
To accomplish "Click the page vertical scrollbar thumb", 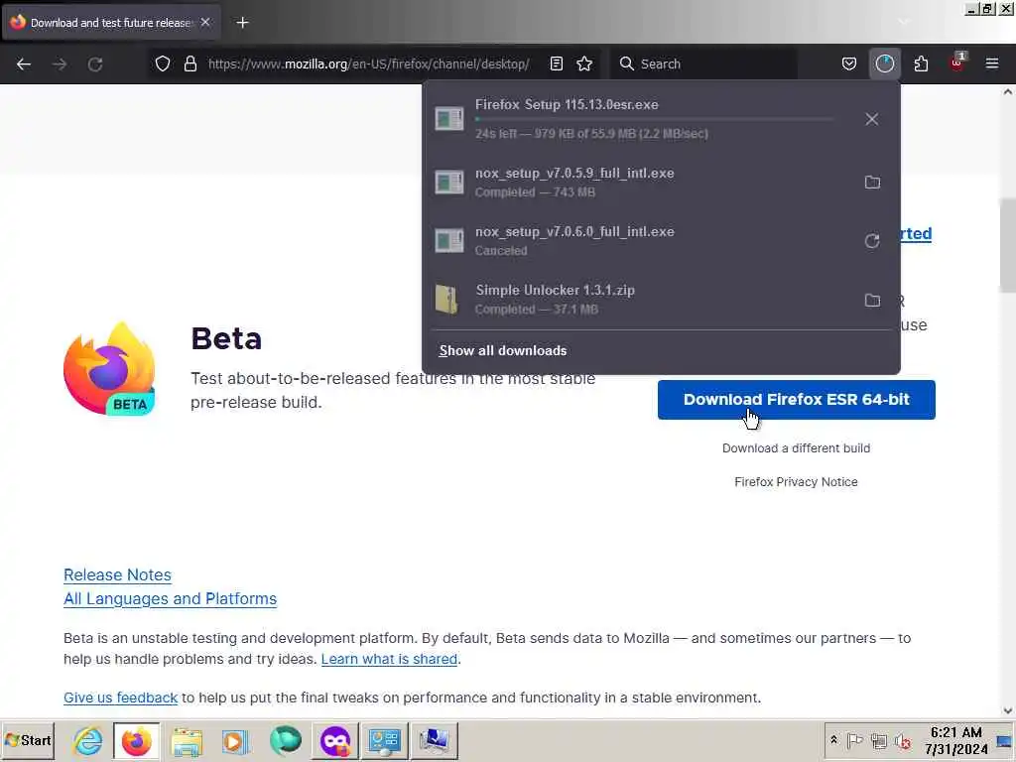I will click(1008, 246).
